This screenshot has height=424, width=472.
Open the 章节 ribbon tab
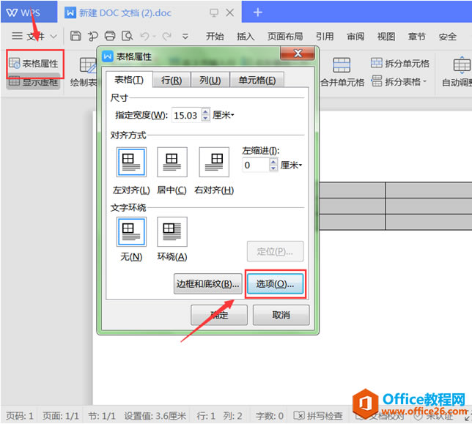click(x=417, y=37)
